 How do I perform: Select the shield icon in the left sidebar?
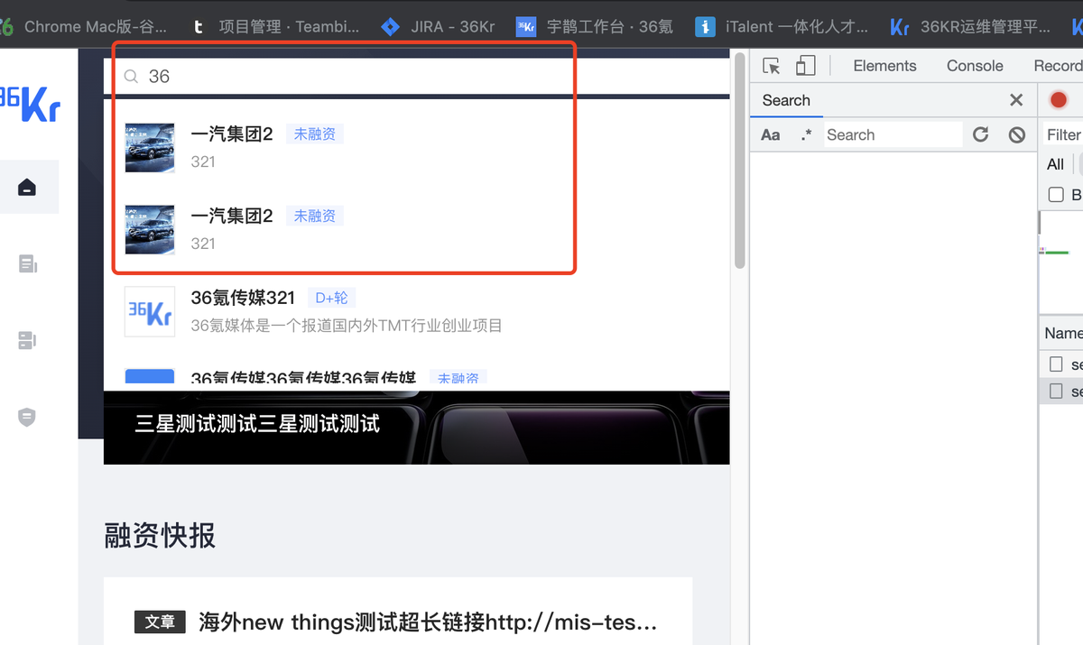(27, 418)
